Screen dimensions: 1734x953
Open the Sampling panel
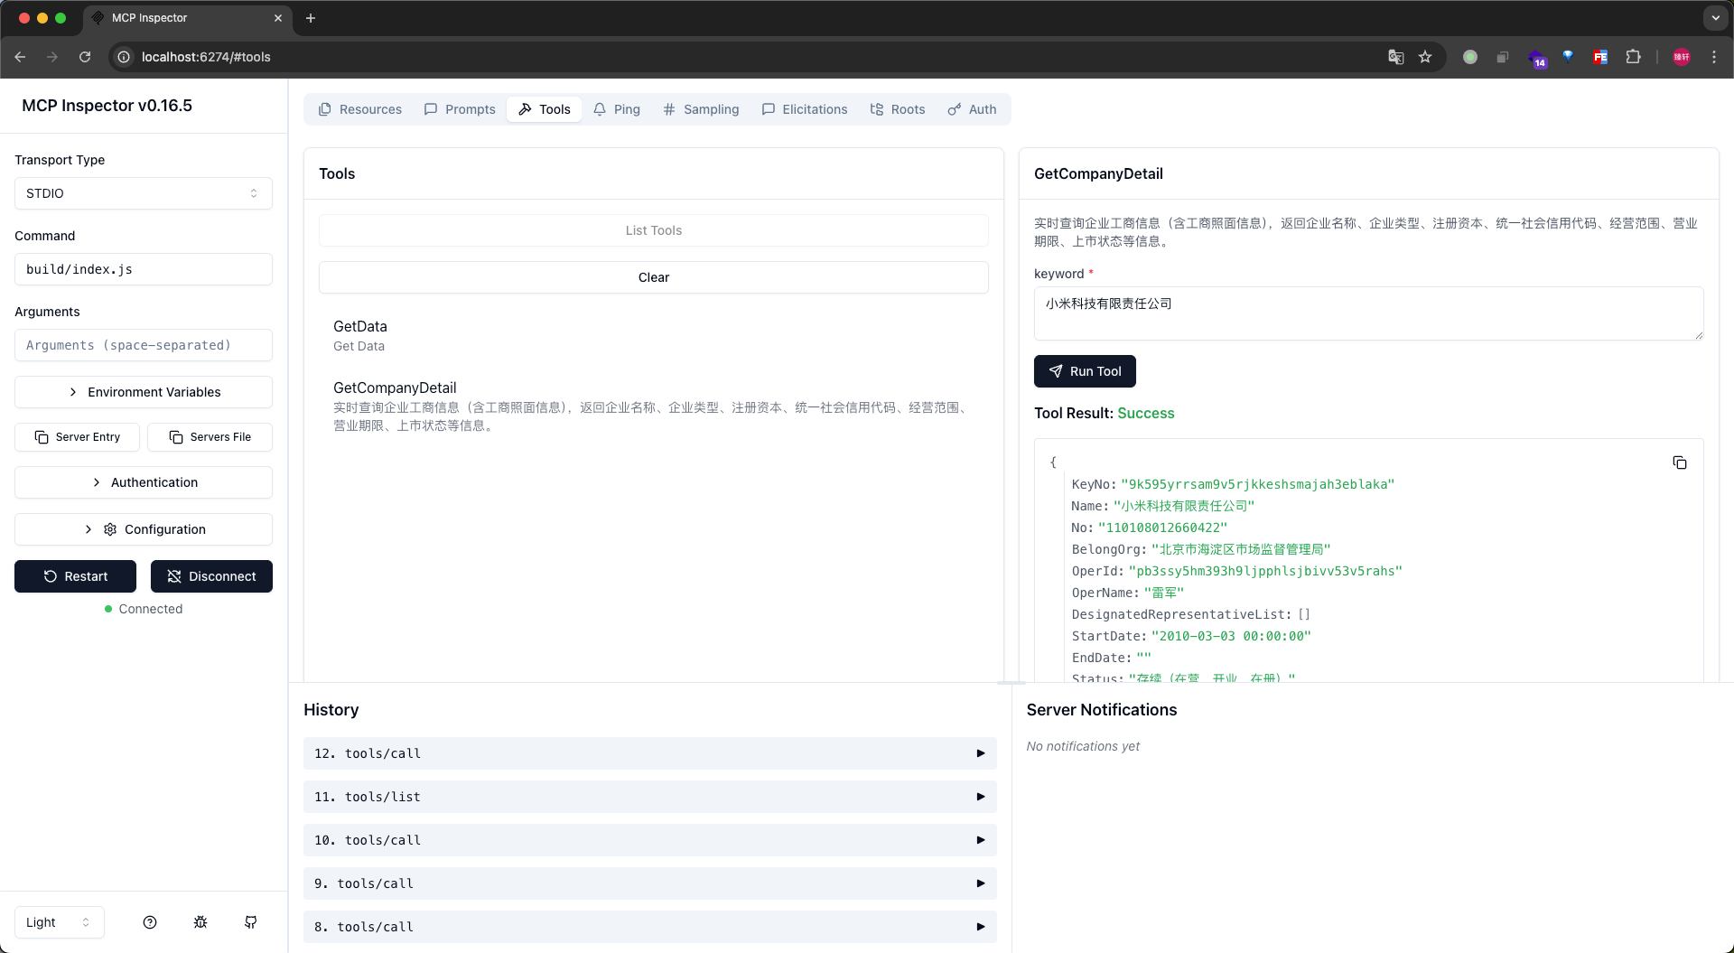(700, 109)
